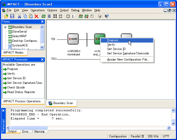Click the What's This help cursor icon
Screen dimensions: 177x140
pos(106,16)
